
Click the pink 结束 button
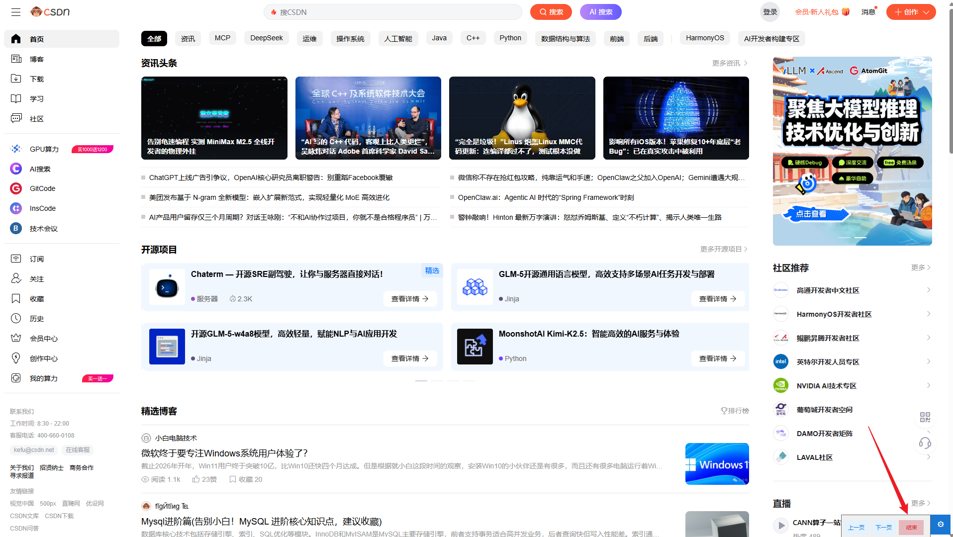tap(911, 528)
